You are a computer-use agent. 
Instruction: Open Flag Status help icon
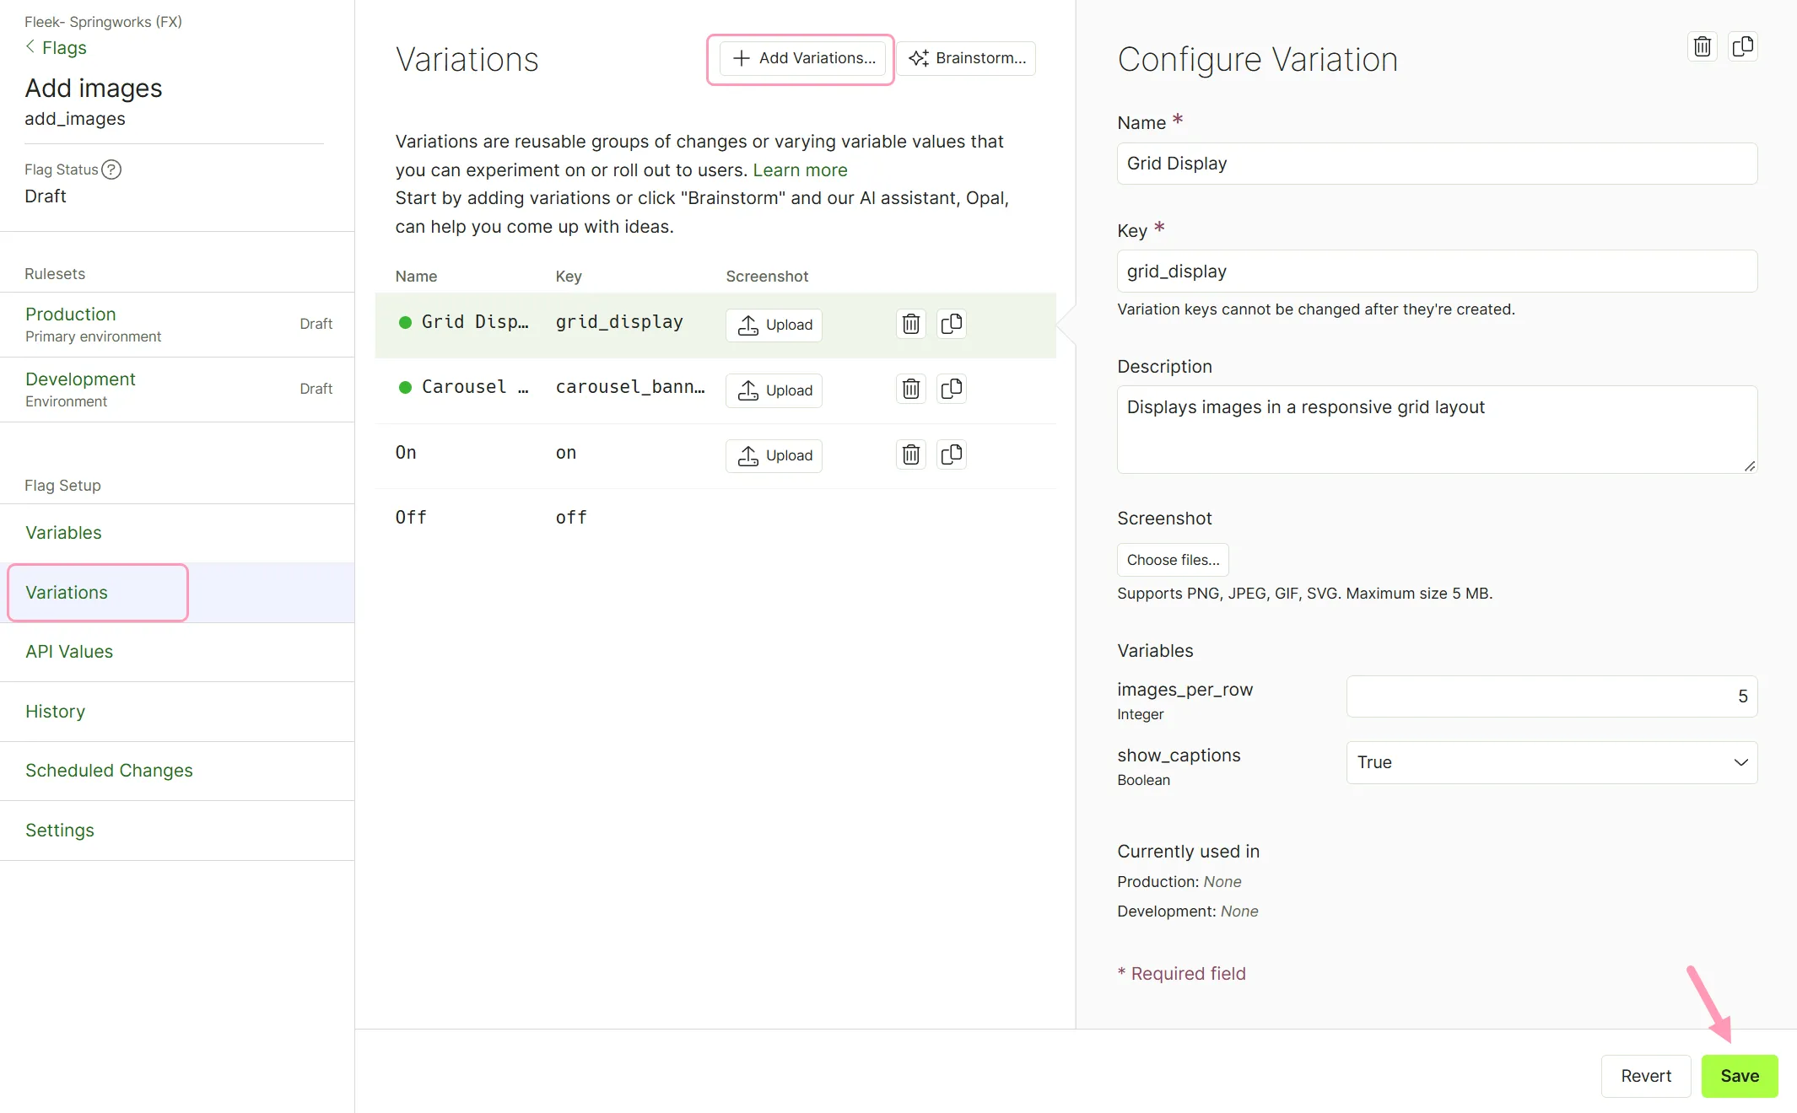point(111,169)
